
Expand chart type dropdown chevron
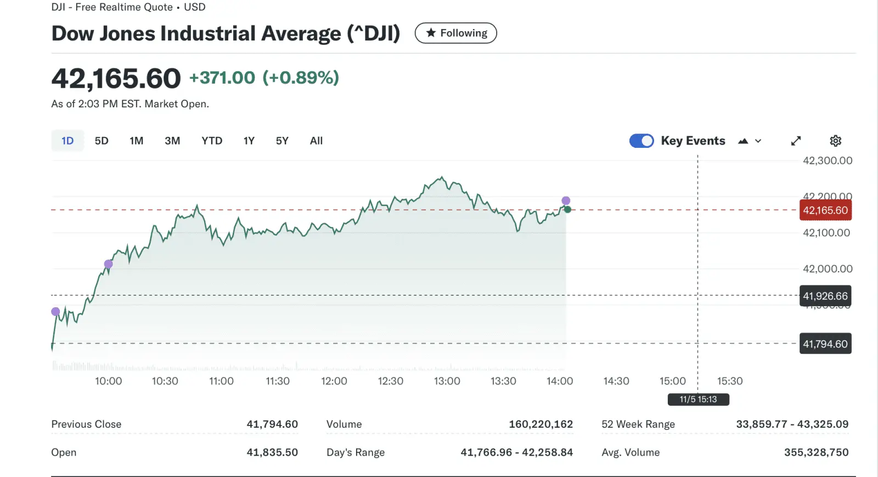click(758, 141)
